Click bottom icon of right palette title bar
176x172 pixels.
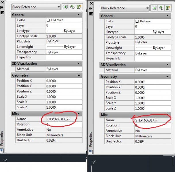[x=91, y=152]
